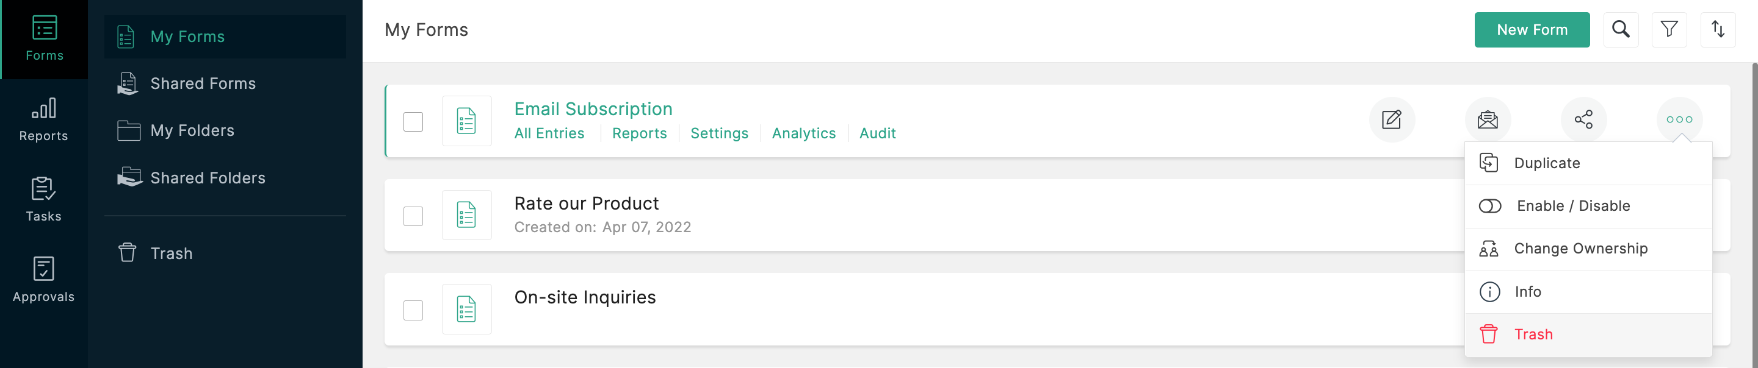Click the New Form button
Image resolution: width=1758 pixels, height=368 pixels.
tap(1532, 30)
